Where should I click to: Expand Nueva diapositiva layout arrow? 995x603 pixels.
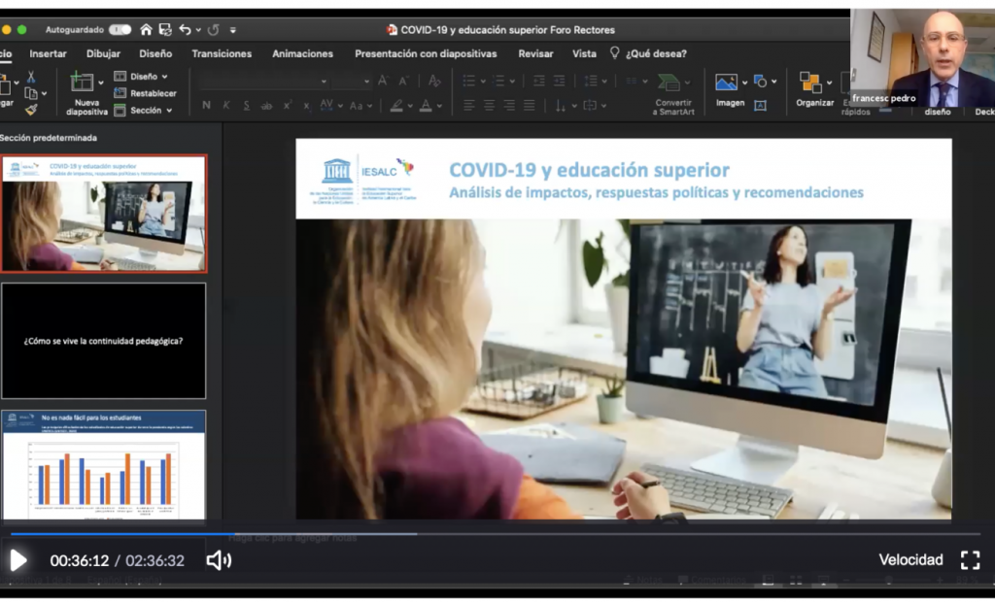point(101,83)
